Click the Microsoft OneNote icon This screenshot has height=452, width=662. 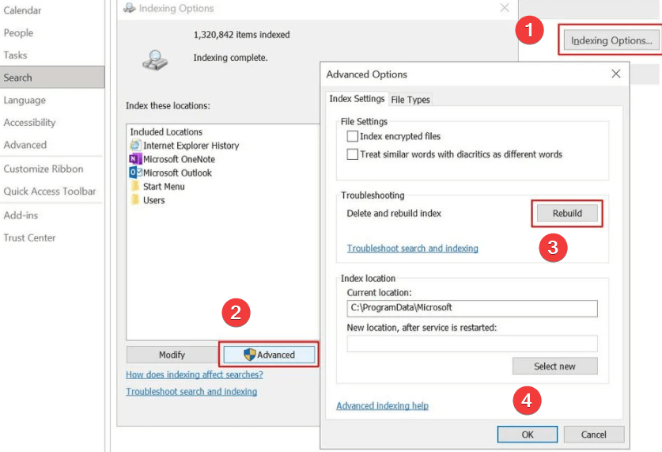tap(135, 159)
